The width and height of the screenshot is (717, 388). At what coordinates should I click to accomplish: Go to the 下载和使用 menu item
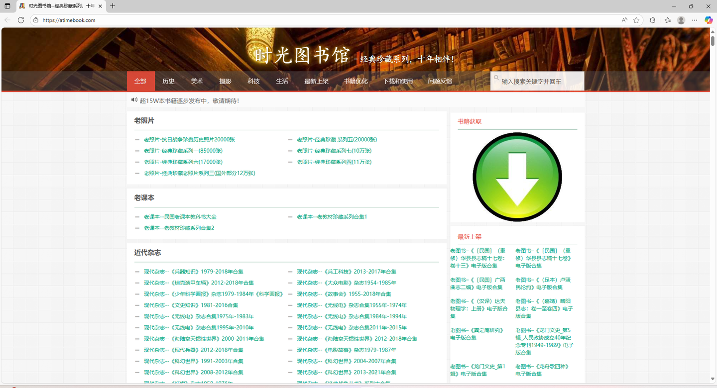[398, 81]
